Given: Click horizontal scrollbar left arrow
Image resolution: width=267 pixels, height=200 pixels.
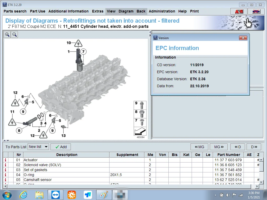Looking at the screenshot, I should (5, 186).
